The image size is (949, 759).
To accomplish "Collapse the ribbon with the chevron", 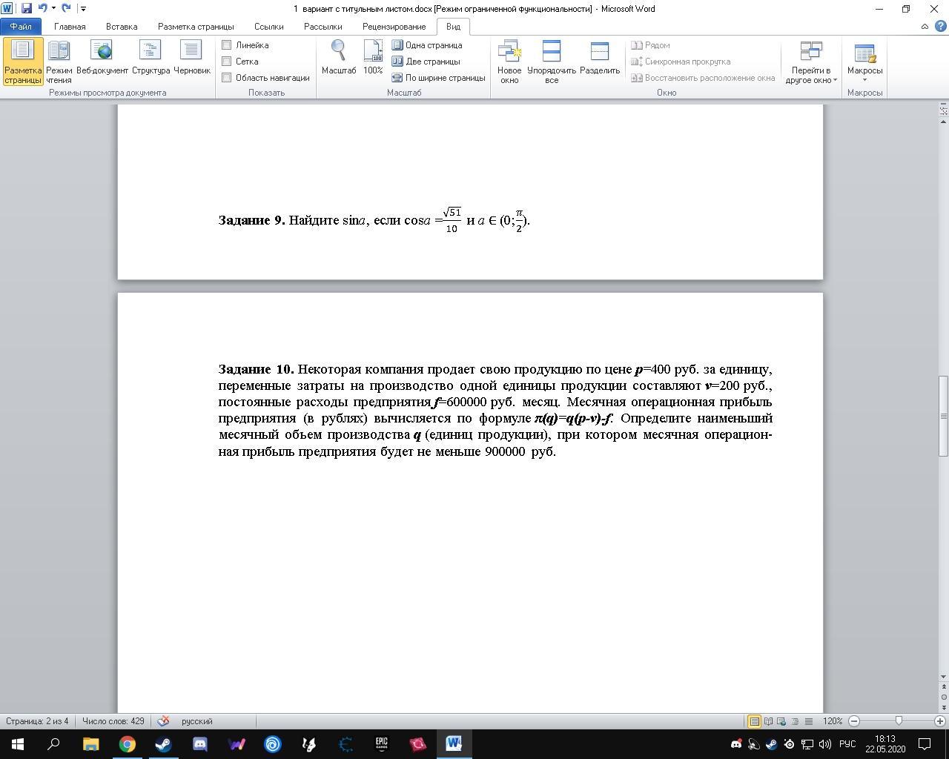I will (x=925, y=27).
